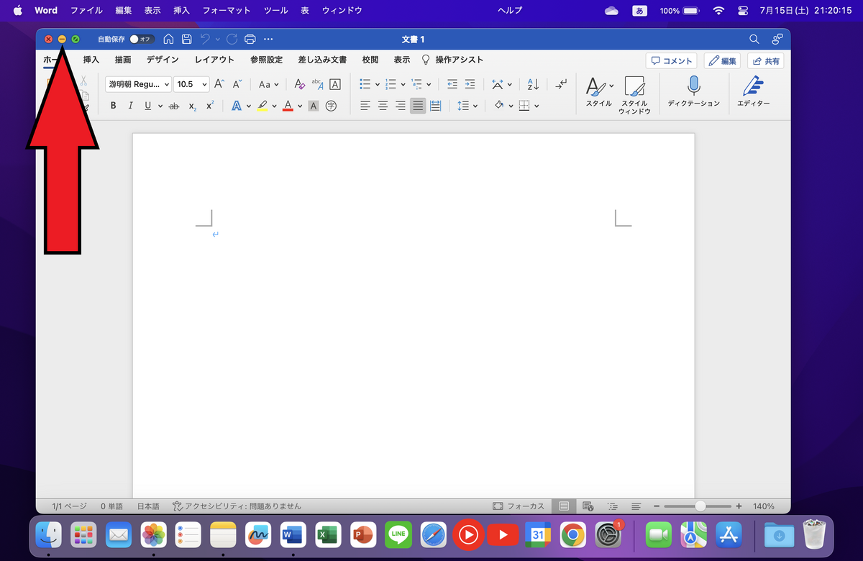Viewport: 863px width, 561px height.
Task: Align text to the left
Action: (365, 106)
